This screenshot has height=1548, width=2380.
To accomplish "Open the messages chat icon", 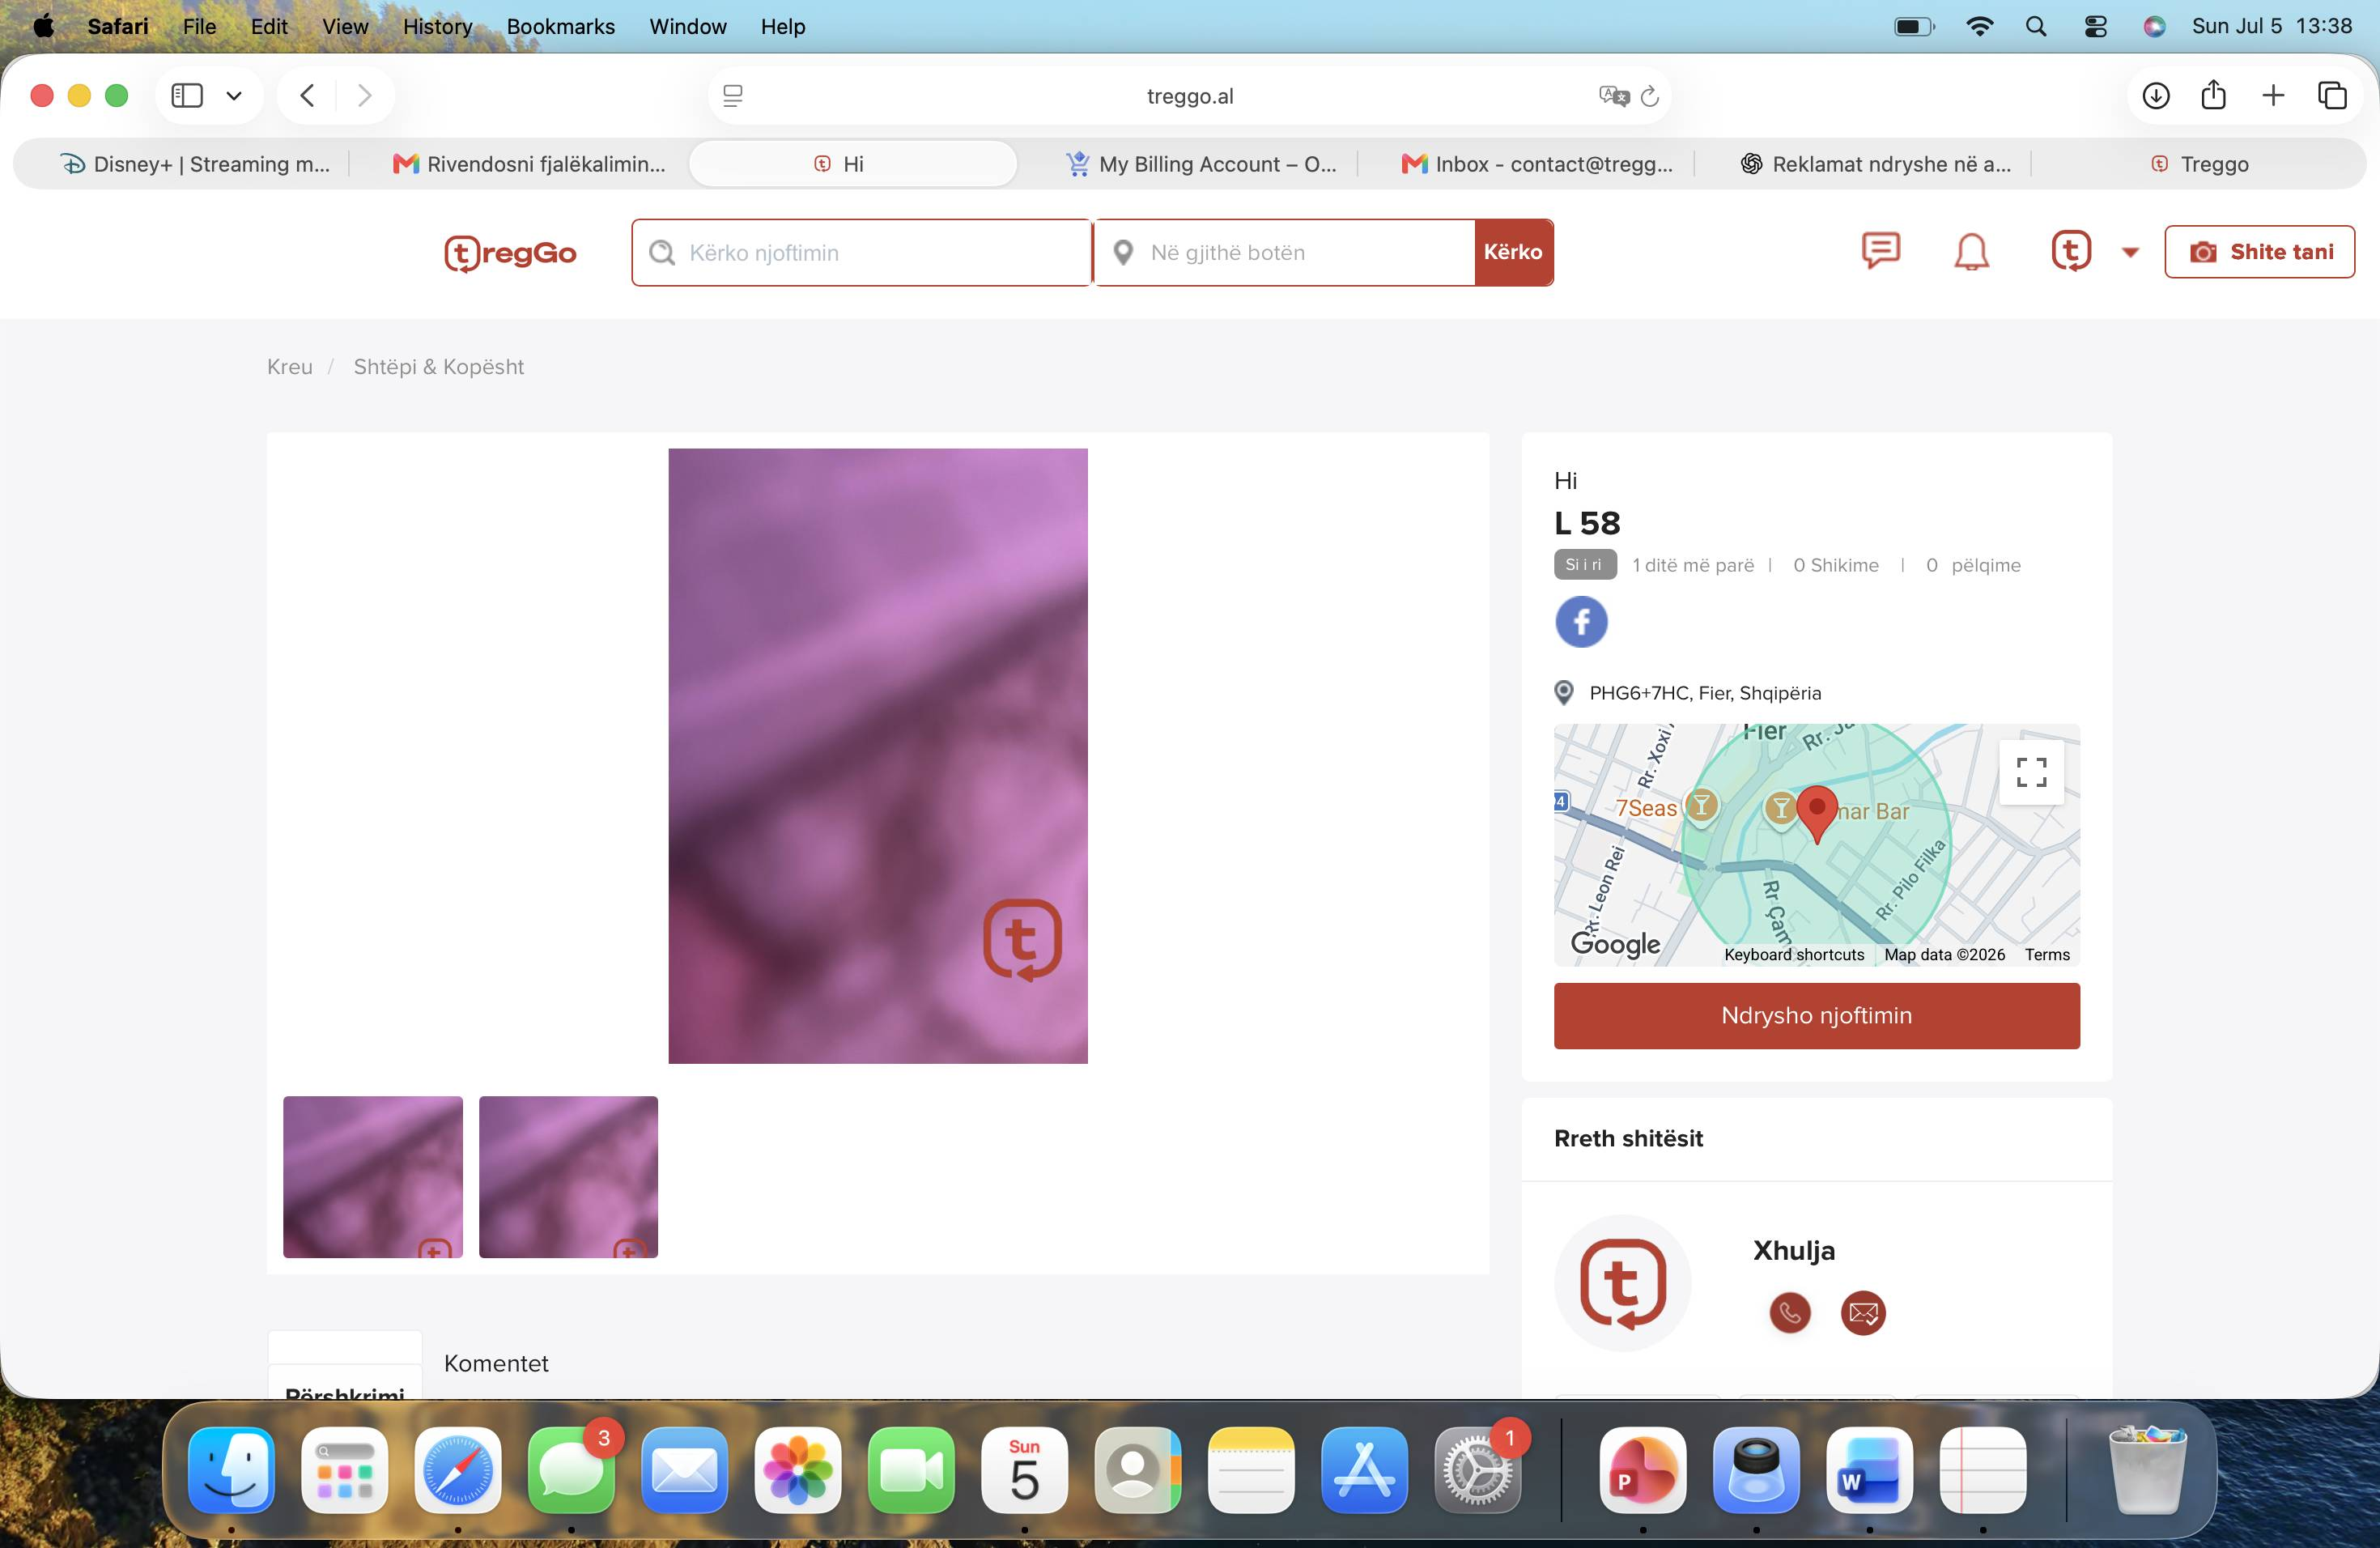I will pyautogui.click(x=1880, y=251).
